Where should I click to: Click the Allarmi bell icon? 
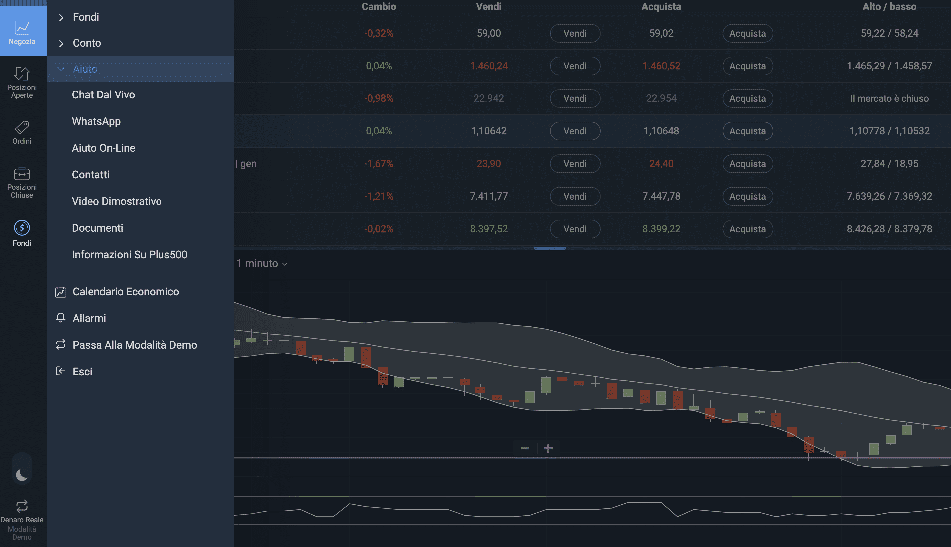tap(61, 318)
